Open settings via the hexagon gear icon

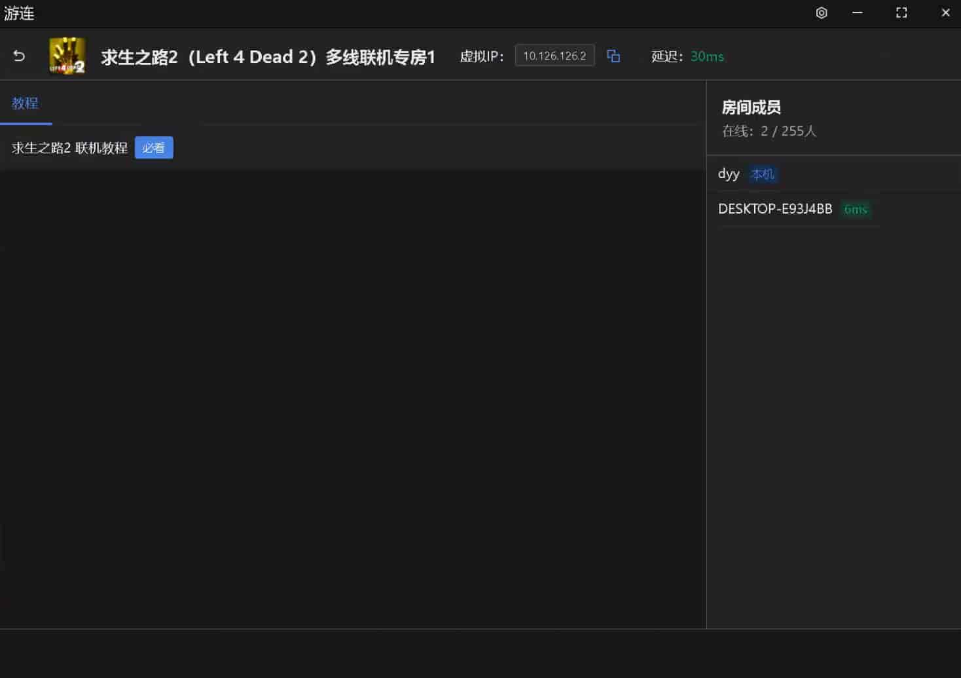point(822,13)
